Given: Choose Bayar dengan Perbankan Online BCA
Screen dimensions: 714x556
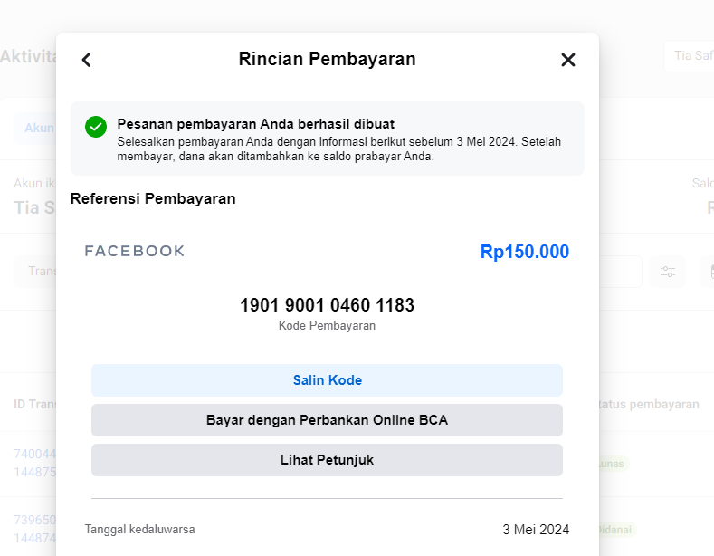Looking at the screenshot, I should (x=327, y=420).
